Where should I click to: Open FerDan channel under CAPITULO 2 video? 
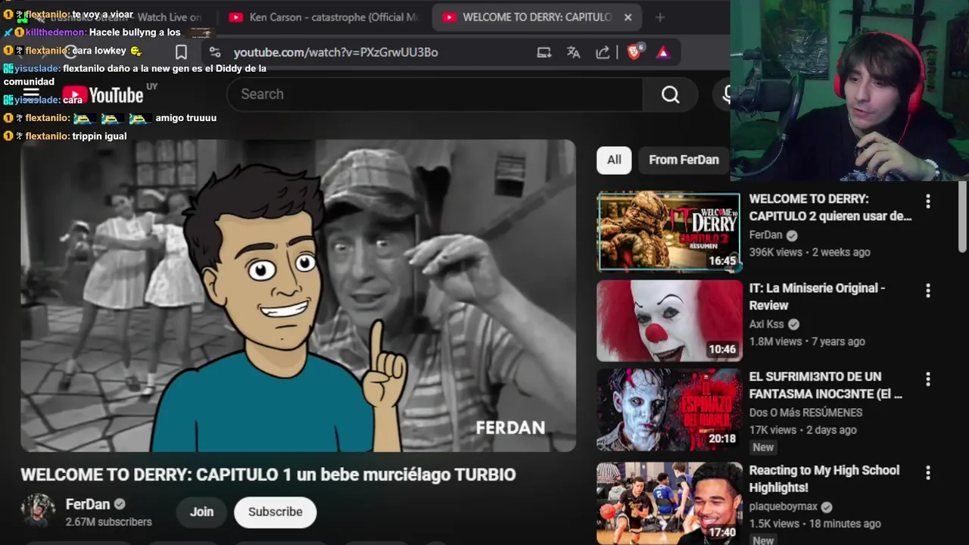765,235
